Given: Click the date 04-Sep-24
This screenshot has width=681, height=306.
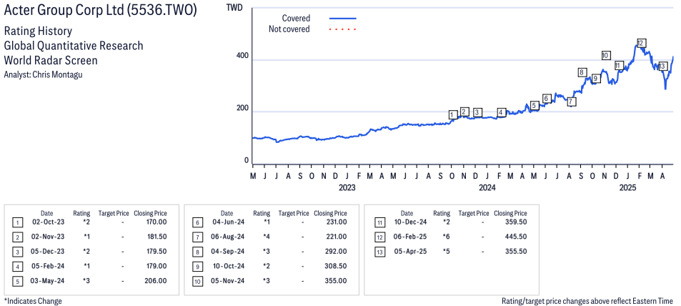Looking at the screenshot, I should point(228,252).
